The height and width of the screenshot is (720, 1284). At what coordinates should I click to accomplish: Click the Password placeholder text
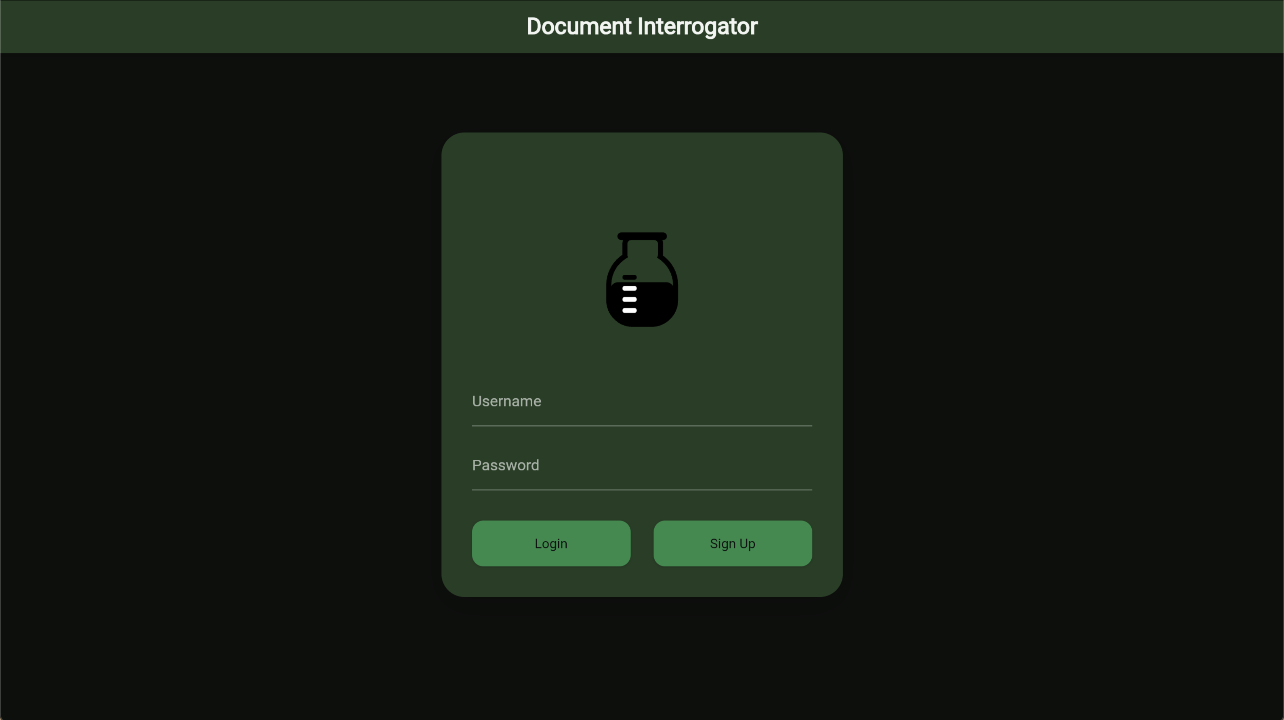pos(506,465)
